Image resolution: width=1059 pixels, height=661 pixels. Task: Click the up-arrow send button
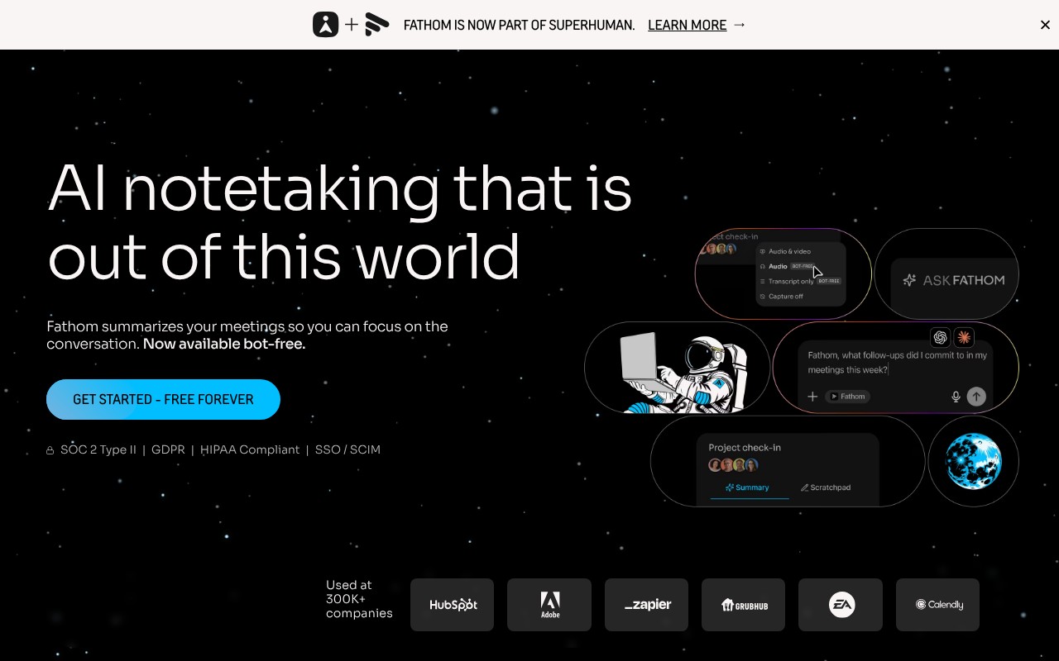976,397
